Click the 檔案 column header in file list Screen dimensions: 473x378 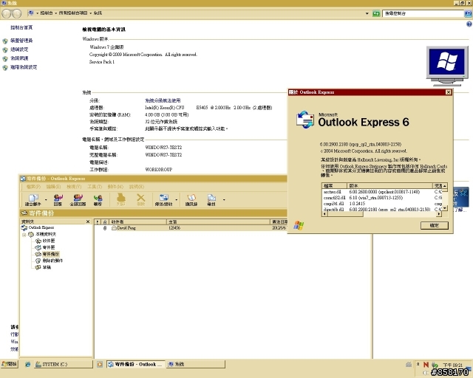click(x=335, y=186)
